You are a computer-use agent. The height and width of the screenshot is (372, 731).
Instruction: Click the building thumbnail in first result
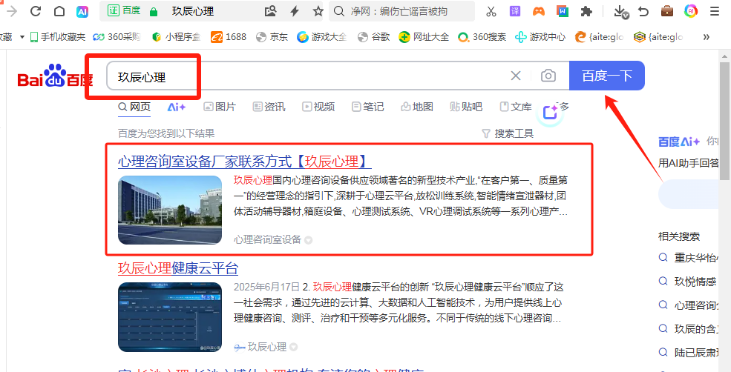pos(170,210)
